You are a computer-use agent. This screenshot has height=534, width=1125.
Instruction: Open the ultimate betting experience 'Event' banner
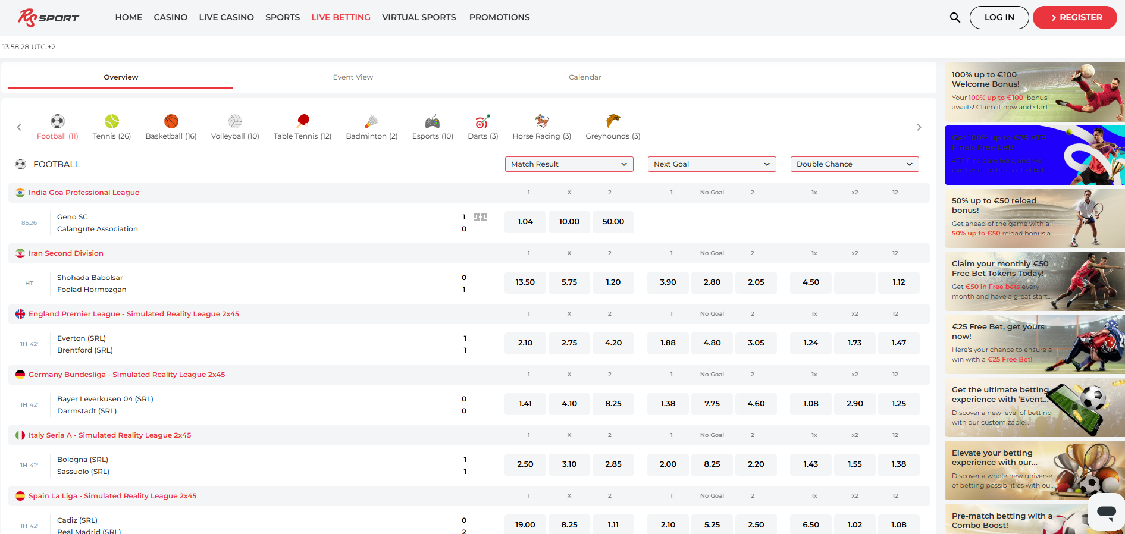tap(1035, 407)
